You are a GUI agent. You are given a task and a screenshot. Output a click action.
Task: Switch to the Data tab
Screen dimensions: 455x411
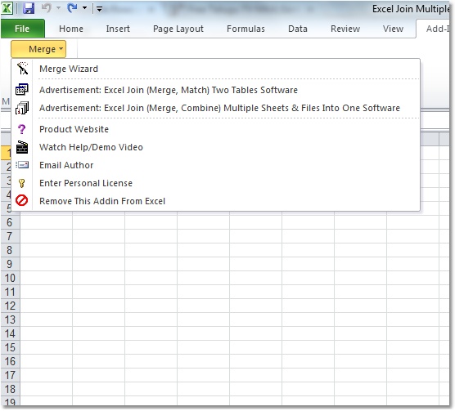coord(298,29)
